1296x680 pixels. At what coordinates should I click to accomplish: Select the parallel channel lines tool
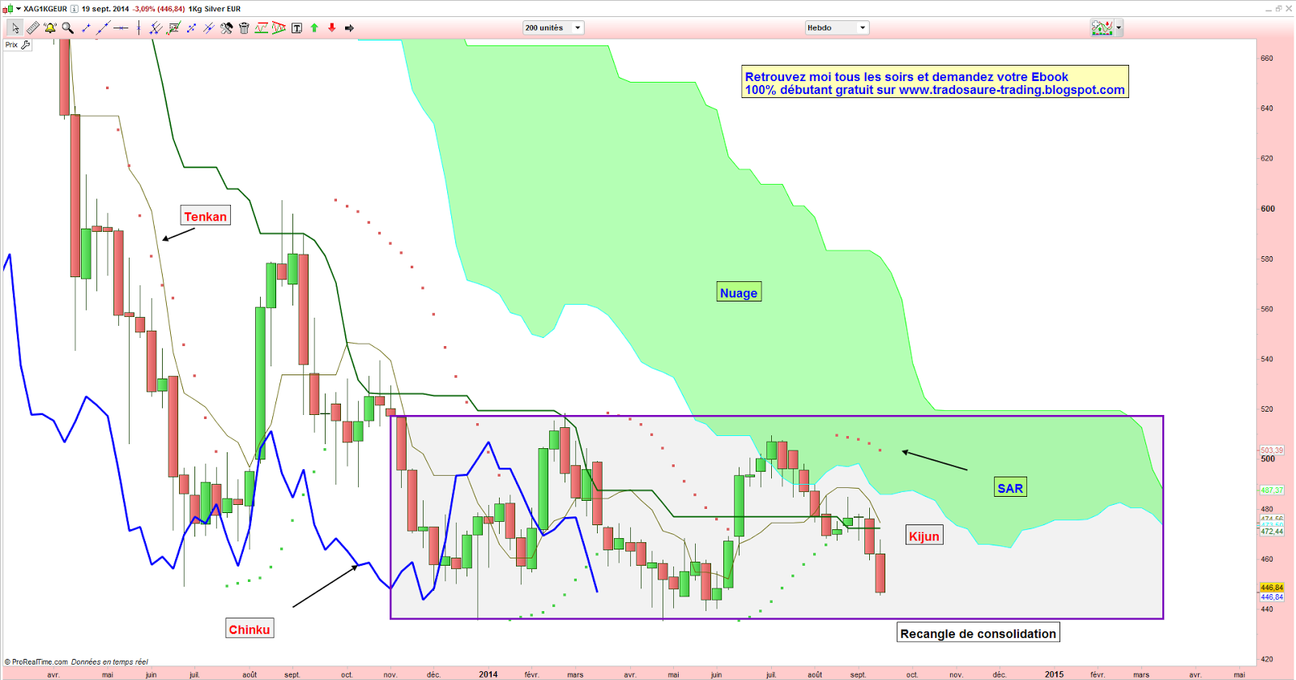point(156,28)
